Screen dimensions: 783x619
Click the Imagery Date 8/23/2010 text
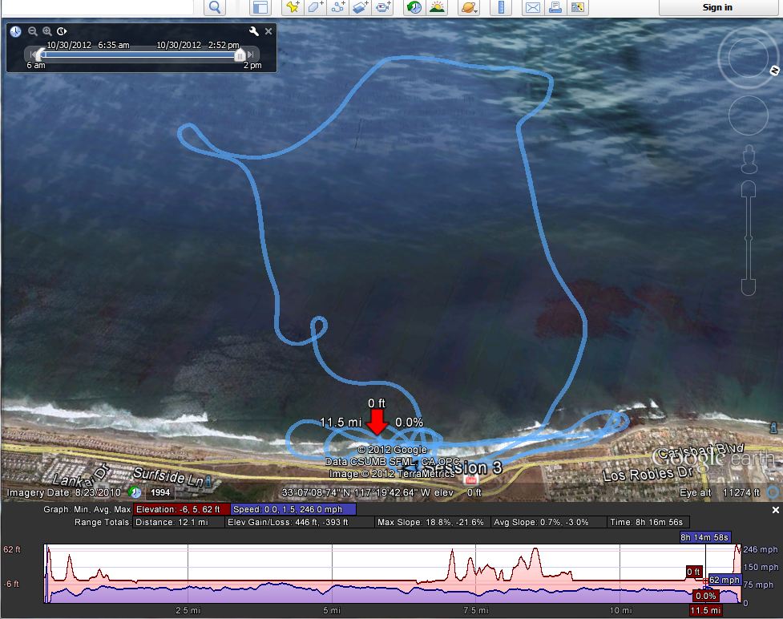click(64, 492)
